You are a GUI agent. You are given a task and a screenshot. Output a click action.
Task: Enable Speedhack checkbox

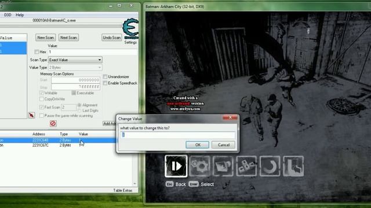coord(105,83)
